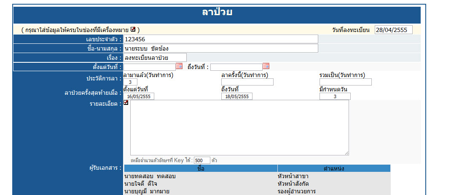The width and height of the screenshot is (470, 195).
Task: Edit the วันที่ลงทะเบียน date field
Action: [x=394, y=30]
